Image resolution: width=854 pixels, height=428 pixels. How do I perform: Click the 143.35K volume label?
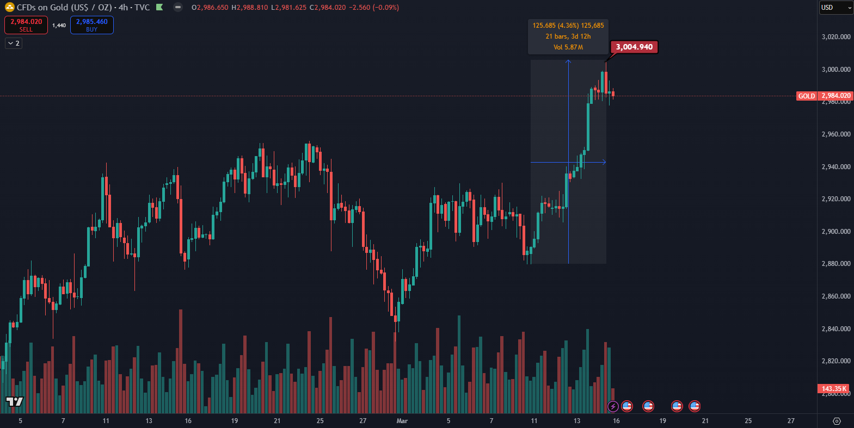tap(833, 389)
